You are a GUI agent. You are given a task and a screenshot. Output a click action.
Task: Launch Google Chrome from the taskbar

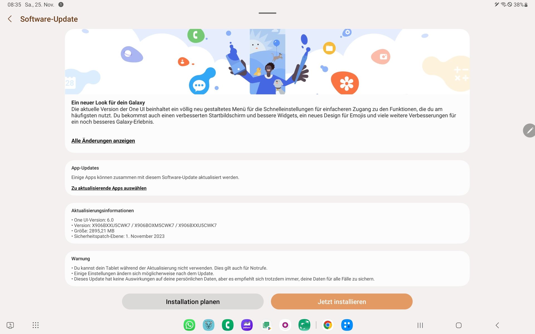click(x=328, y=325)
